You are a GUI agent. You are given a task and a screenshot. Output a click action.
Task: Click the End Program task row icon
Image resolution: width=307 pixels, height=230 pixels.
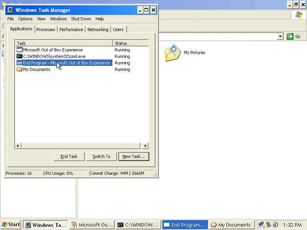[20, 63]
